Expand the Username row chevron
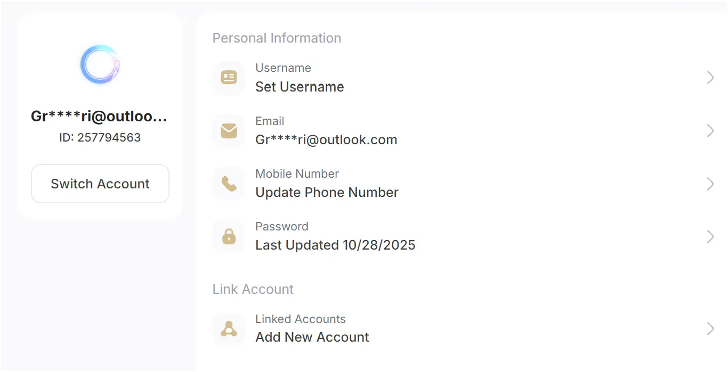Image resolution: width=728 pixels, height=372 pixels. (710, 78)
